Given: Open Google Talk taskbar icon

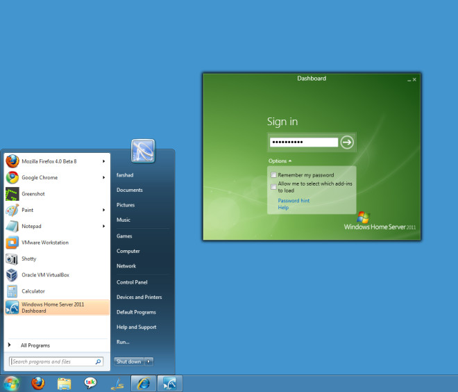Looking at the screenshot, I should point(90,383).
